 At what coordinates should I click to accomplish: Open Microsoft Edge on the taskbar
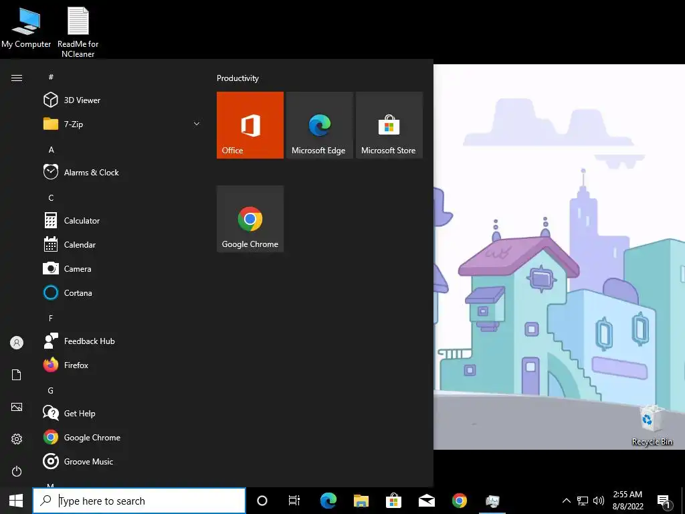(328, 501)
